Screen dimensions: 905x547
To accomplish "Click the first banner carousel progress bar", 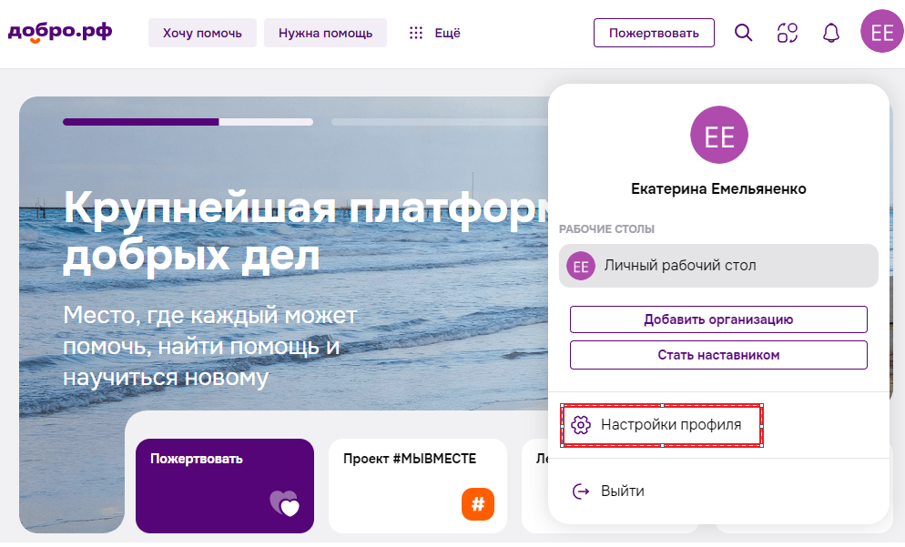I will click(187, 121).
